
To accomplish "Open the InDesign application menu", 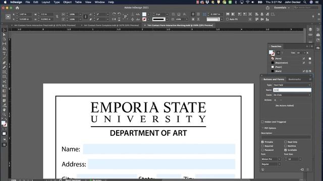I will pyautogui.click(x=16, y=2).
